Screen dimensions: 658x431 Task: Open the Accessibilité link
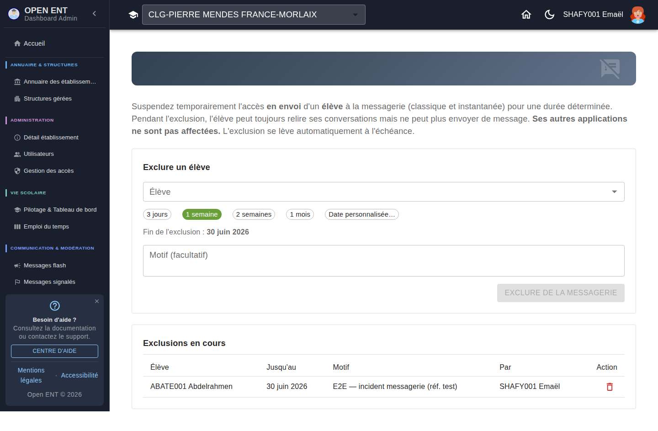[80, 375]
